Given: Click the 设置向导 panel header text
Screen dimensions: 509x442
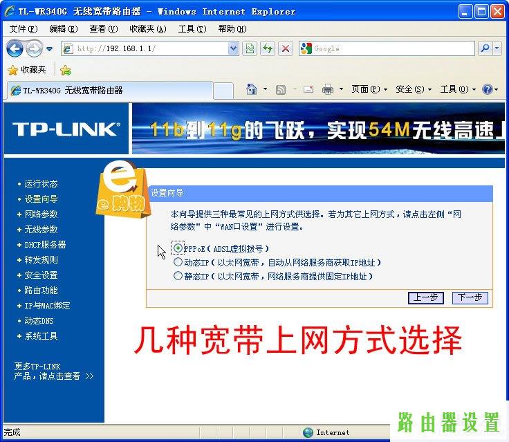Looking at the screenshot, I should point(167,192).
